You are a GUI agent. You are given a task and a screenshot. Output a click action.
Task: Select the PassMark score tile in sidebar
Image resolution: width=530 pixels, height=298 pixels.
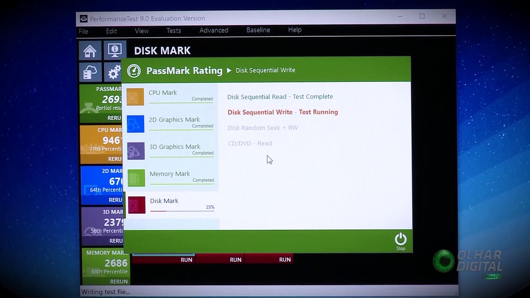point(101,103)
